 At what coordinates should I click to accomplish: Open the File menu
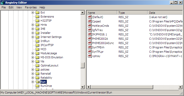click(x=4, y=7)
